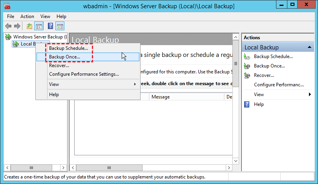
Task: Choose Recover... in context menu
Action: [88, 66]
